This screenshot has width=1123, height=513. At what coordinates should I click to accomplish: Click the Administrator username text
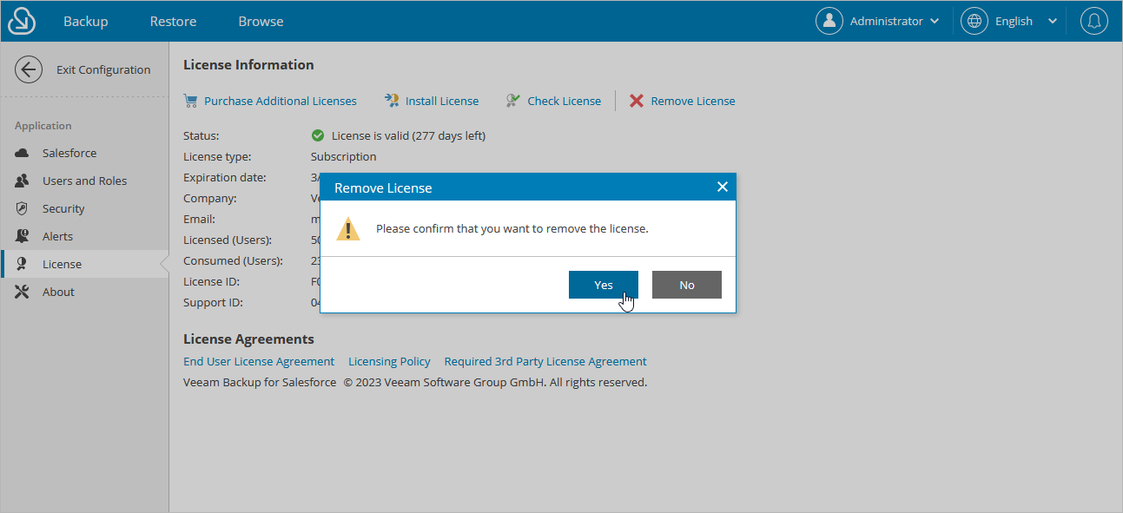point(887,21)
